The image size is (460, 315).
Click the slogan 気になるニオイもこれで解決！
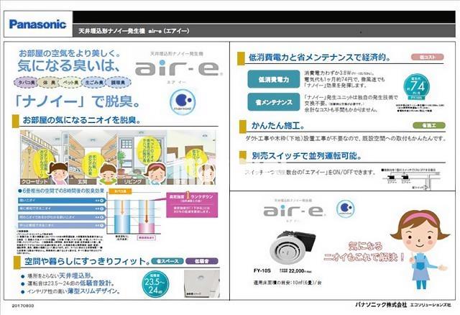click(364, 252)
